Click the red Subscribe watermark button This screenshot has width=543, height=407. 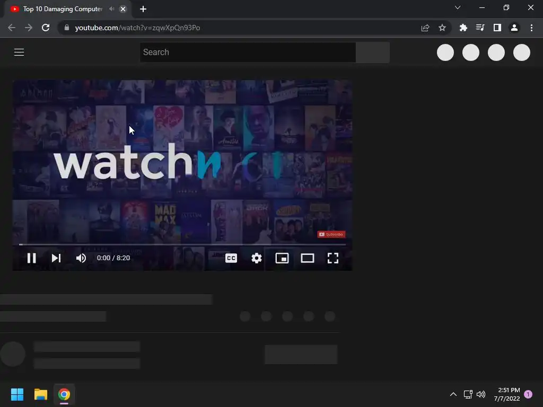pyautogui.click(x=331, y=234)
